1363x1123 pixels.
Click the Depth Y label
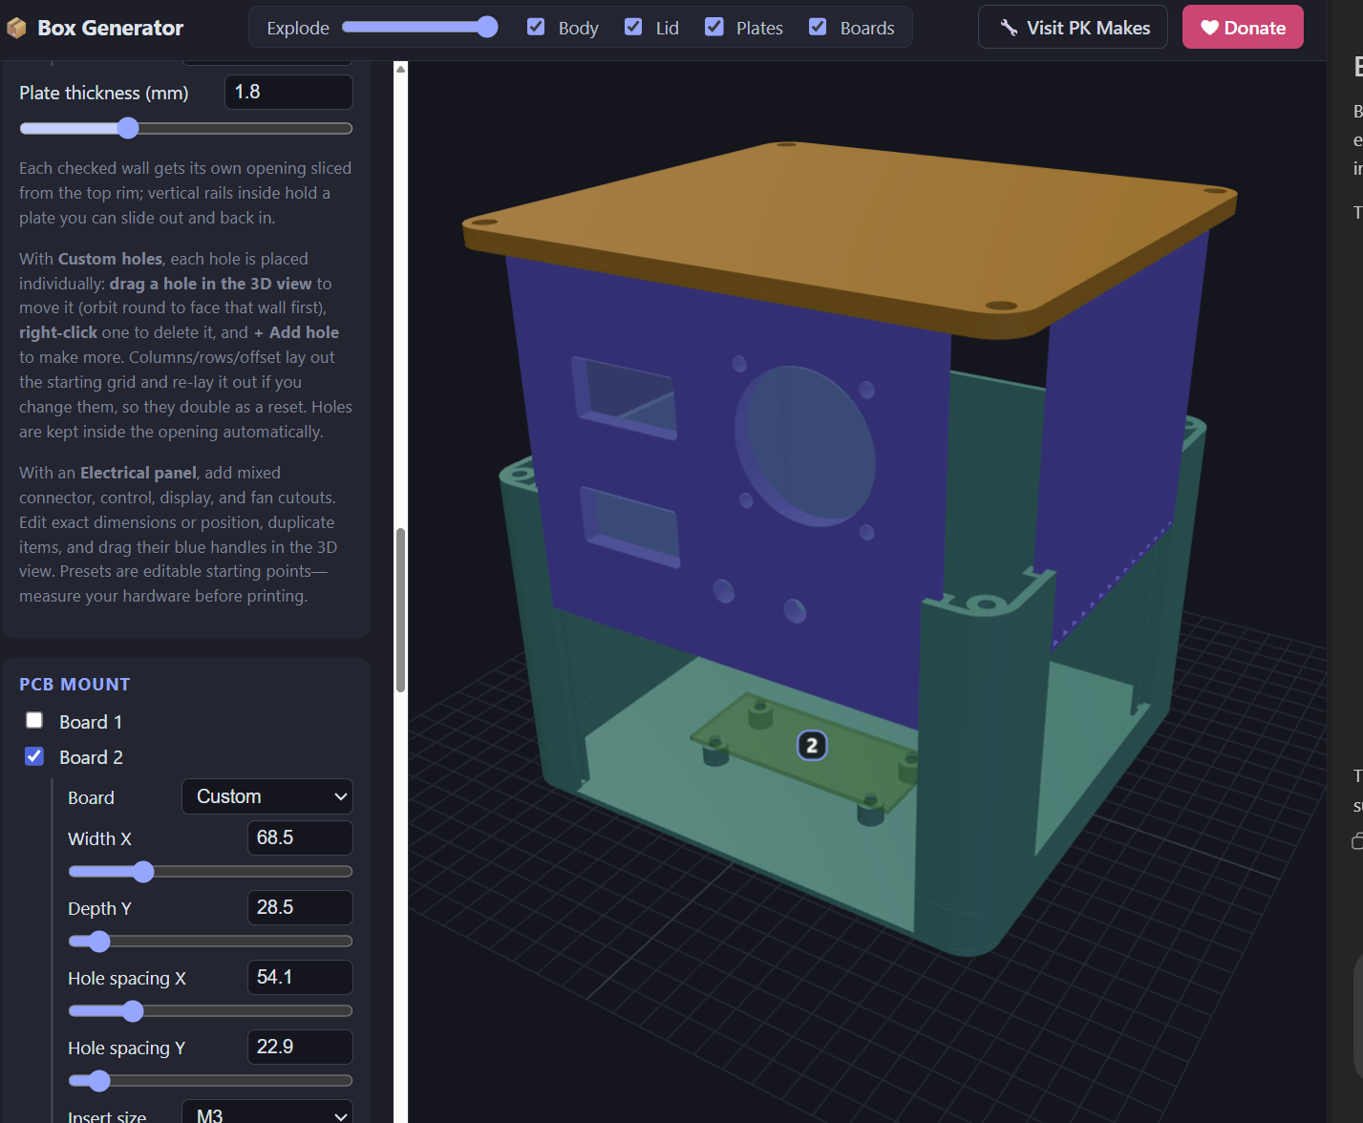pyautogui.click(x=99, y=908)
